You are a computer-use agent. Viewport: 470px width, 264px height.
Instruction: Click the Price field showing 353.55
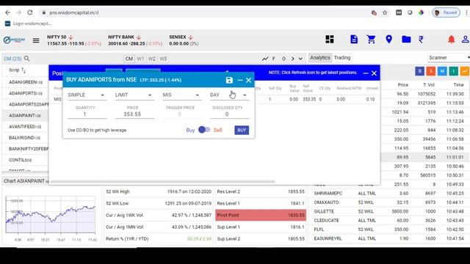[x=134, y=114]
